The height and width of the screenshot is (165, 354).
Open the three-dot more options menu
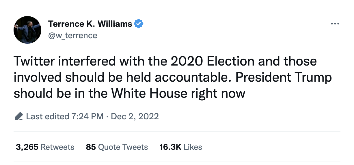(x=335, y=24)
